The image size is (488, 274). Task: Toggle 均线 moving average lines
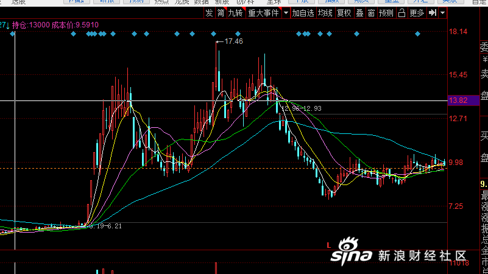pyautogui.click(x=326, y=13)
